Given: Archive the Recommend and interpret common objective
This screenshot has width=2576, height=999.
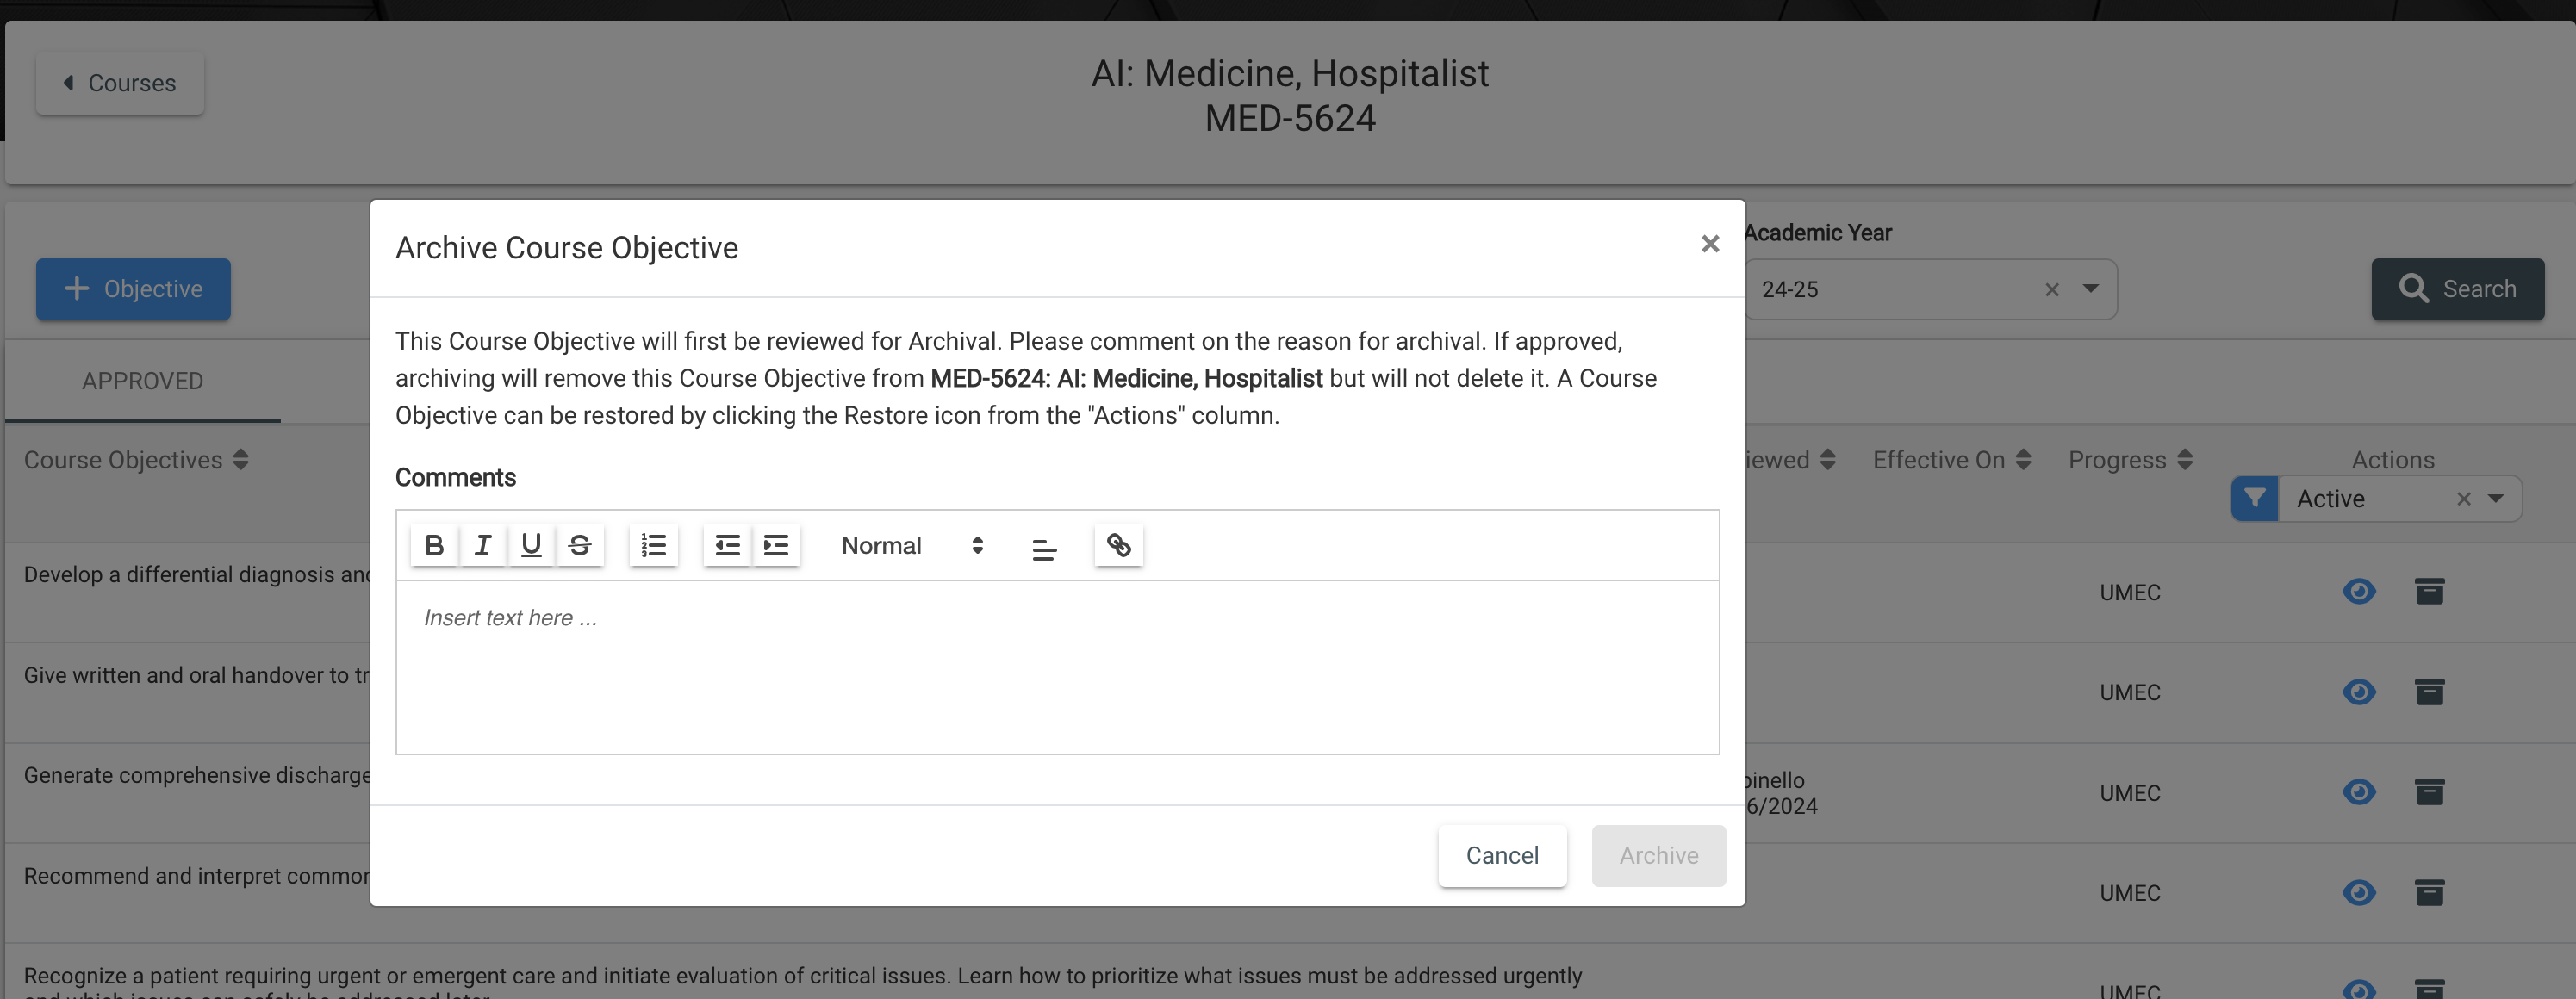Looking at the screenshot, I should pos(2429,892).
